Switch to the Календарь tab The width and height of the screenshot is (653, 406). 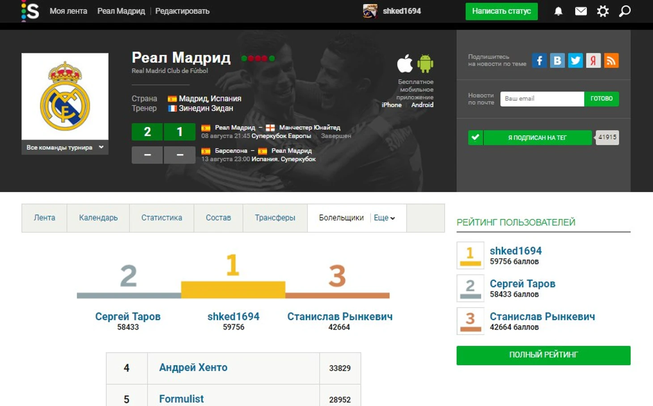[x=98, y=218]
